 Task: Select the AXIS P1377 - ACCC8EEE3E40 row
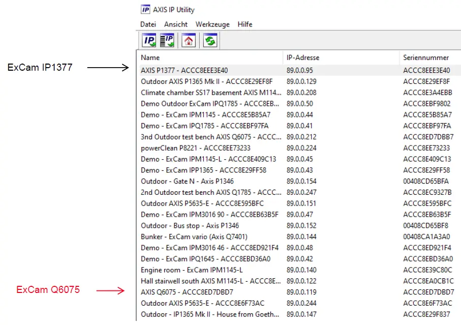click(299, 70)
